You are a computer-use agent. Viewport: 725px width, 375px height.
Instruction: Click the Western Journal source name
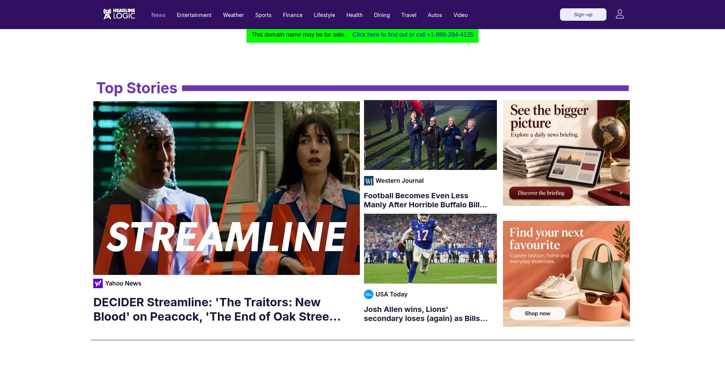(400, 181)
